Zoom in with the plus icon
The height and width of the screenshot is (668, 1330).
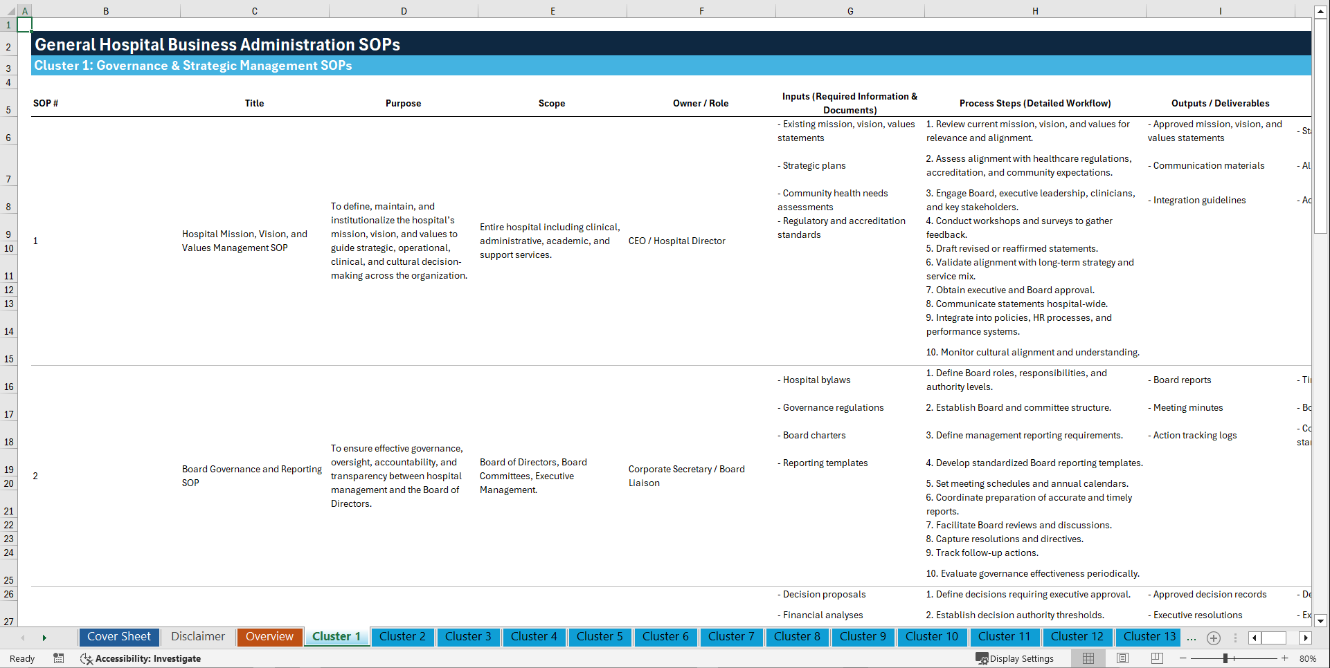tap(1286, 658)
